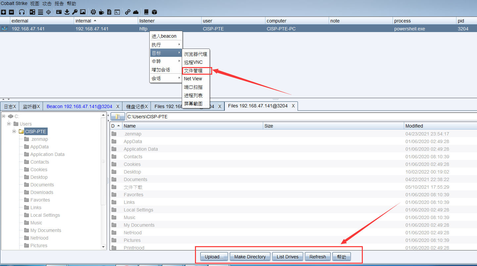Switch to the Beacon 192.168.47.141@3204 tab
477x266 pixels.
coord(83,106)
